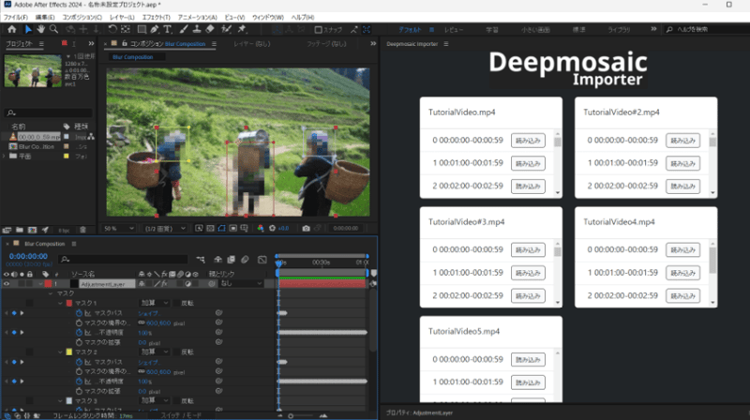Click the snapshot camera icon
Image resolution: width=750 pixels, height=420 pixels.
pyautogui.click(x=307, y=229)
